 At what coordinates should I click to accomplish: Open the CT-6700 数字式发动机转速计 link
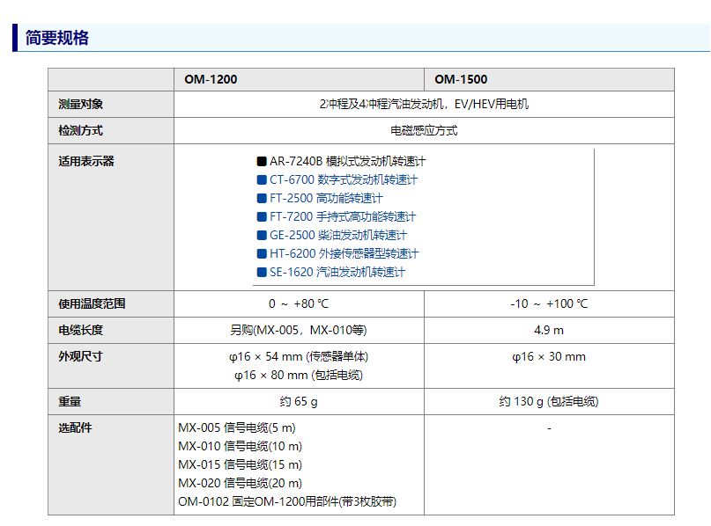[x=343, y=180]
